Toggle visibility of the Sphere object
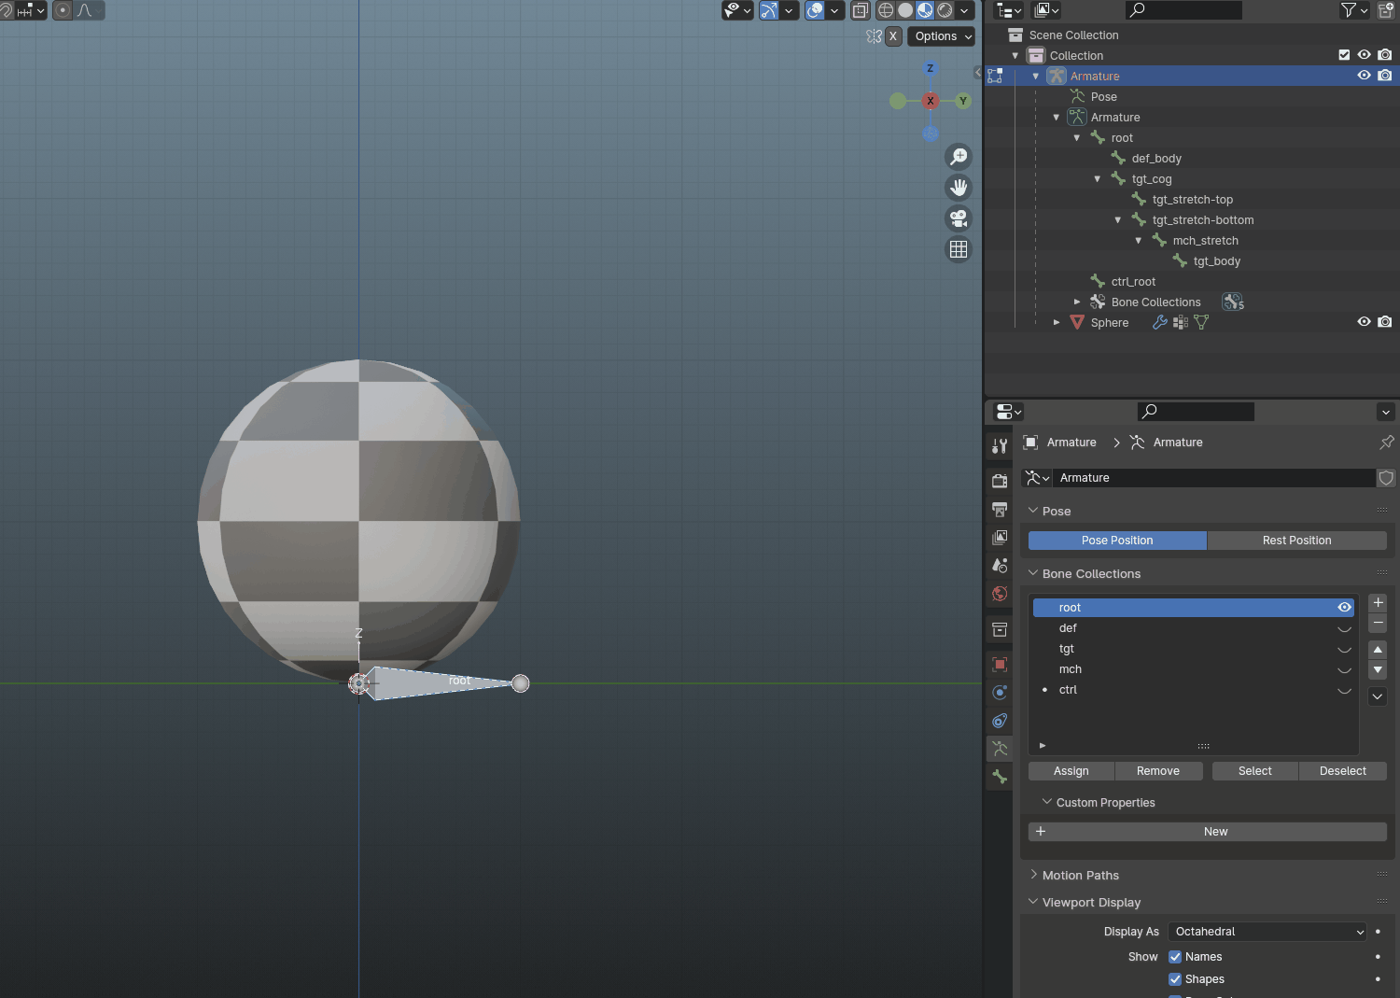 [1364, 321]
